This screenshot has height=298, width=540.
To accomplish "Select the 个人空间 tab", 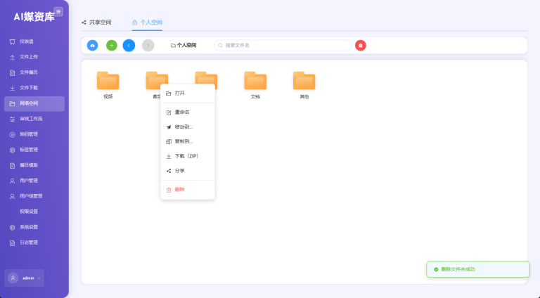I will (148, 22).
